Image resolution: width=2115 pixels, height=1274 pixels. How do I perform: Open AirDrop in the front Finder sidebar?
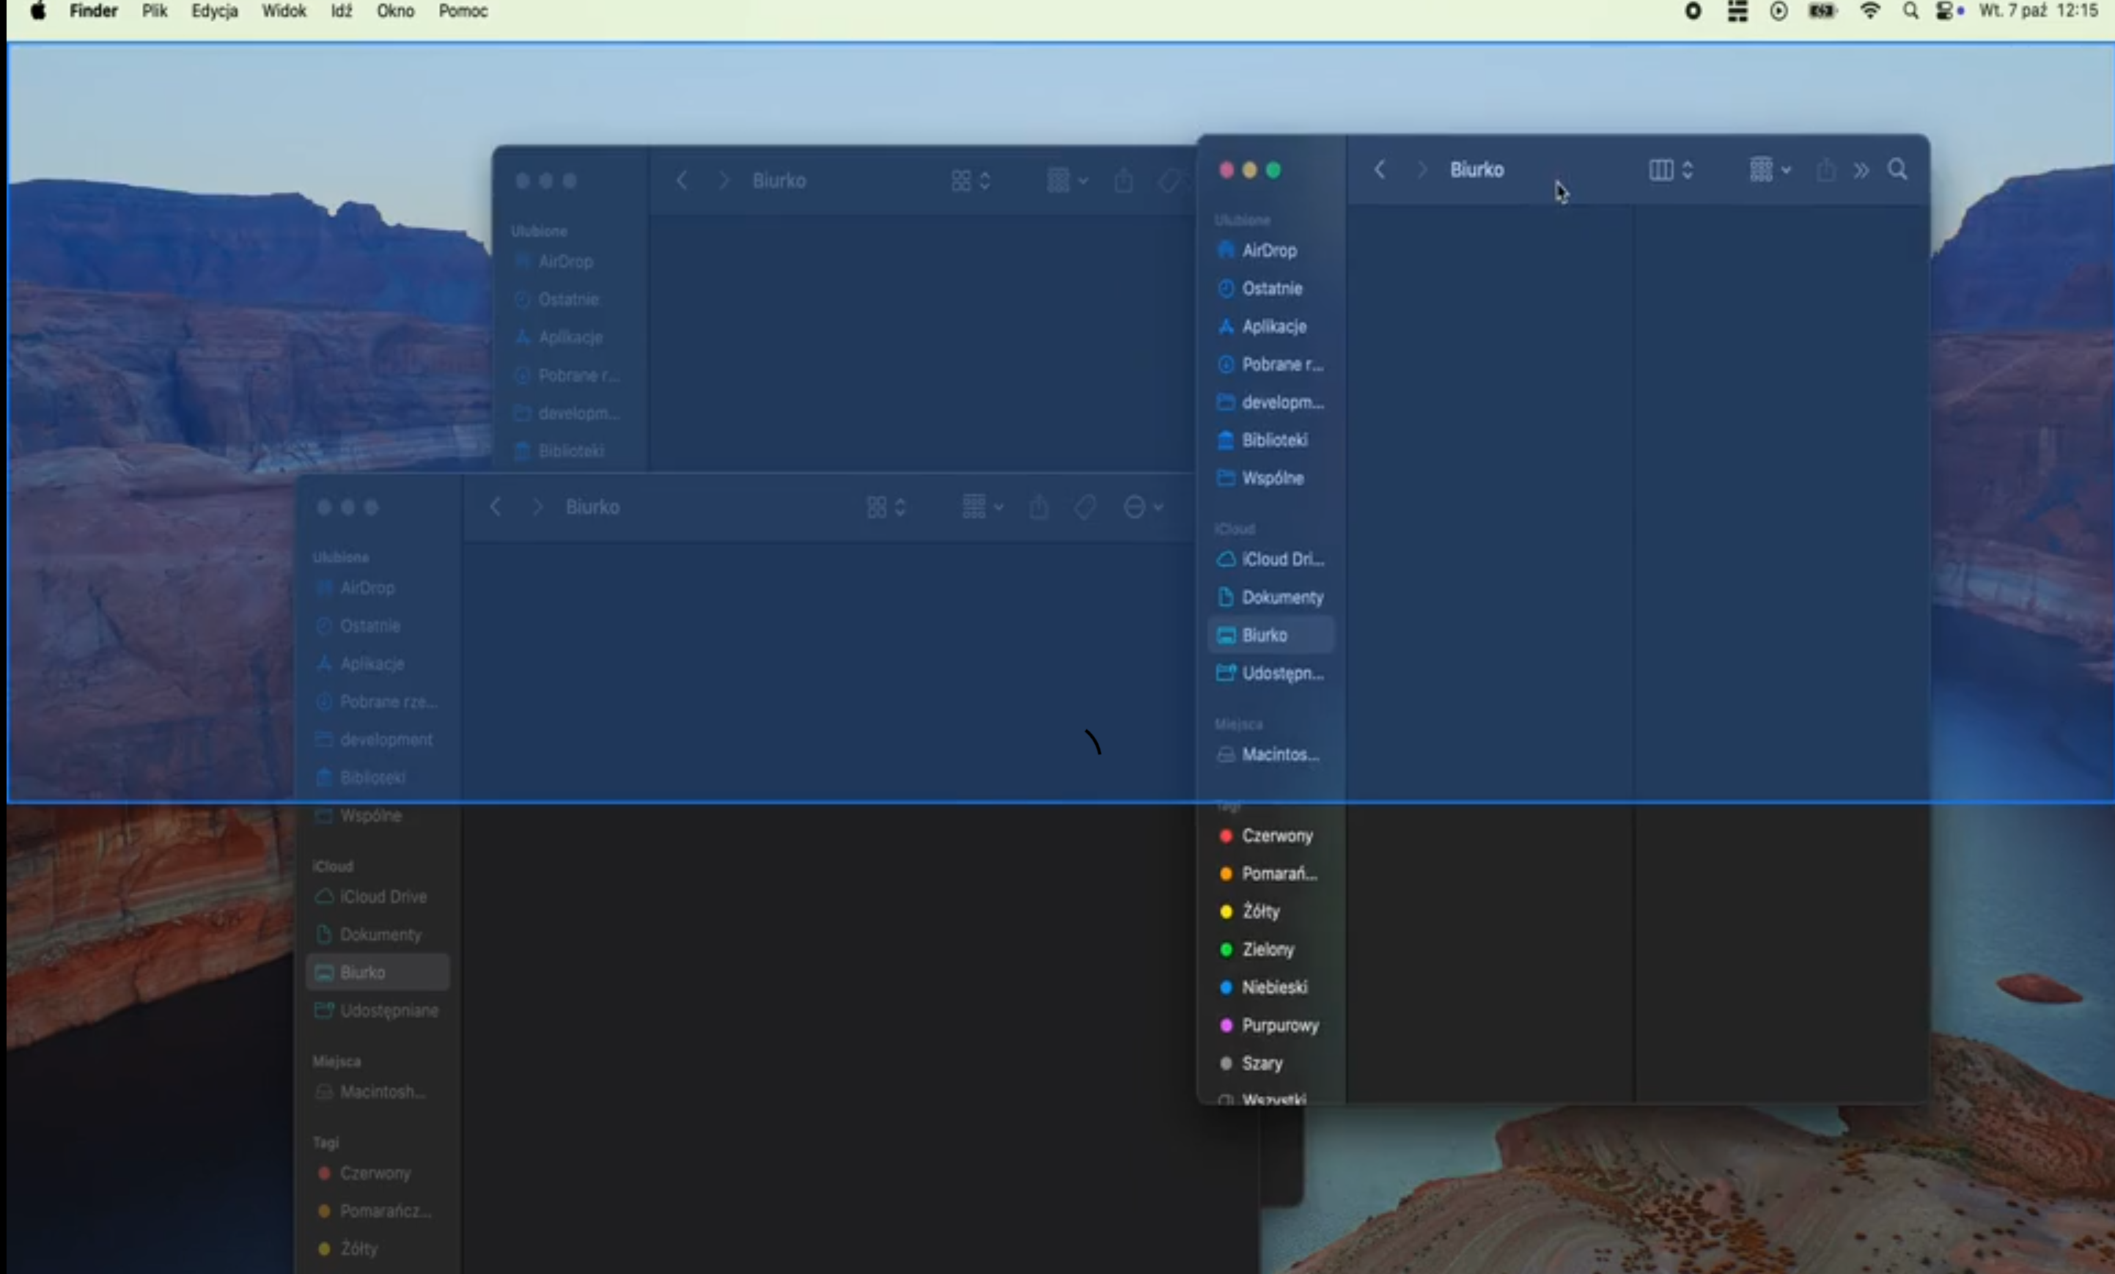click(x=1269, y=251)
